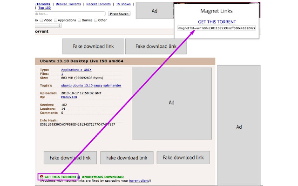
Task: Check the Games filter box
Action: [80, 20]
